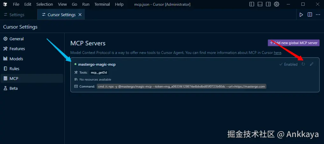
Task: Select Features in settings sidebar
Action: click(x=32, y=49)
